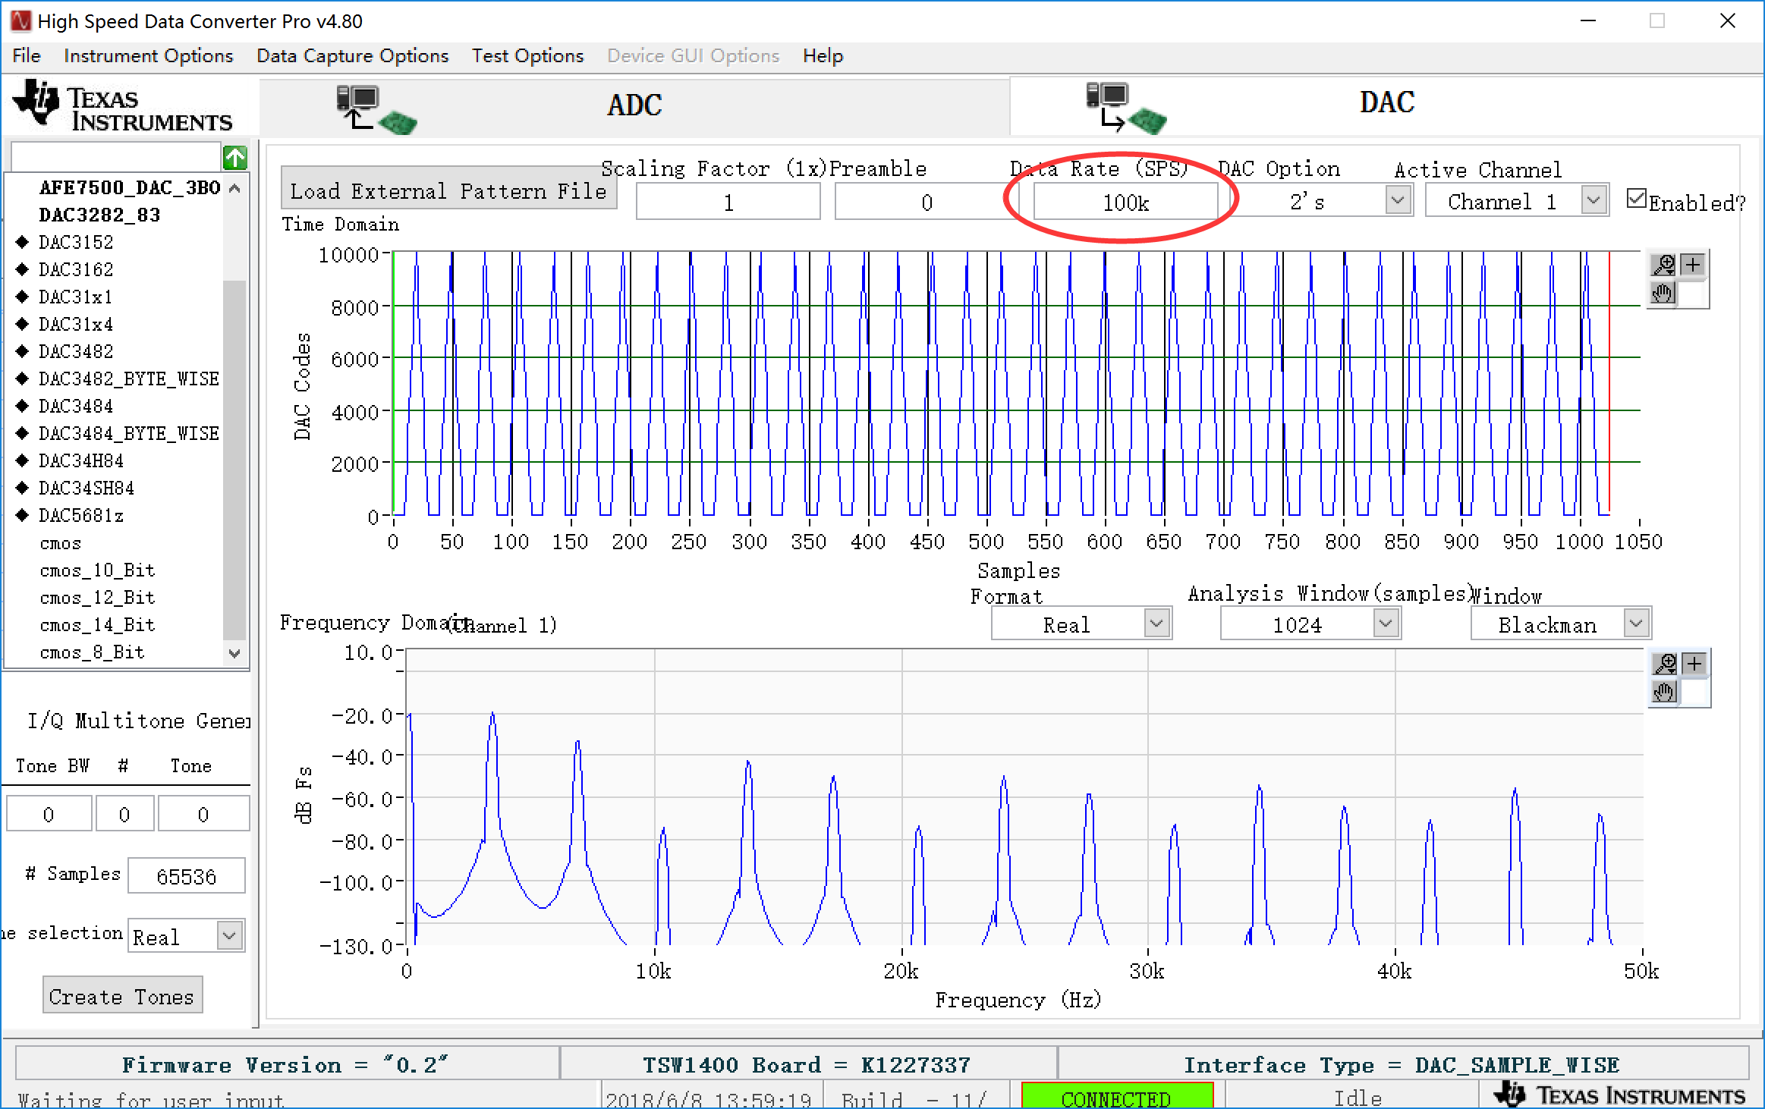
Task: Open the Active Channel dropdown
Action: click(1593, 201)
